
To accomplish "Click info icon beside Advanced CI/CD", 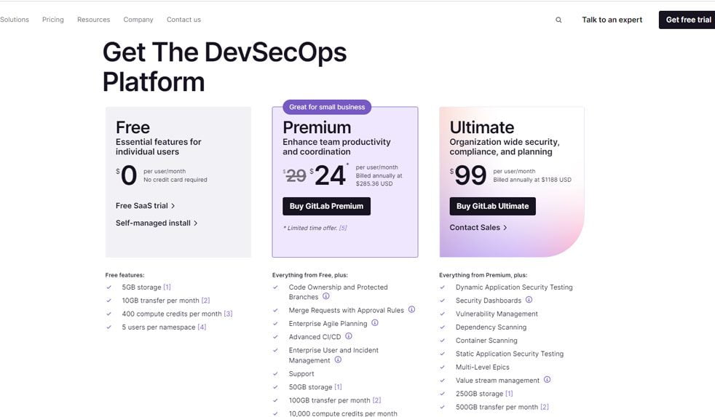I will [349, 336].
